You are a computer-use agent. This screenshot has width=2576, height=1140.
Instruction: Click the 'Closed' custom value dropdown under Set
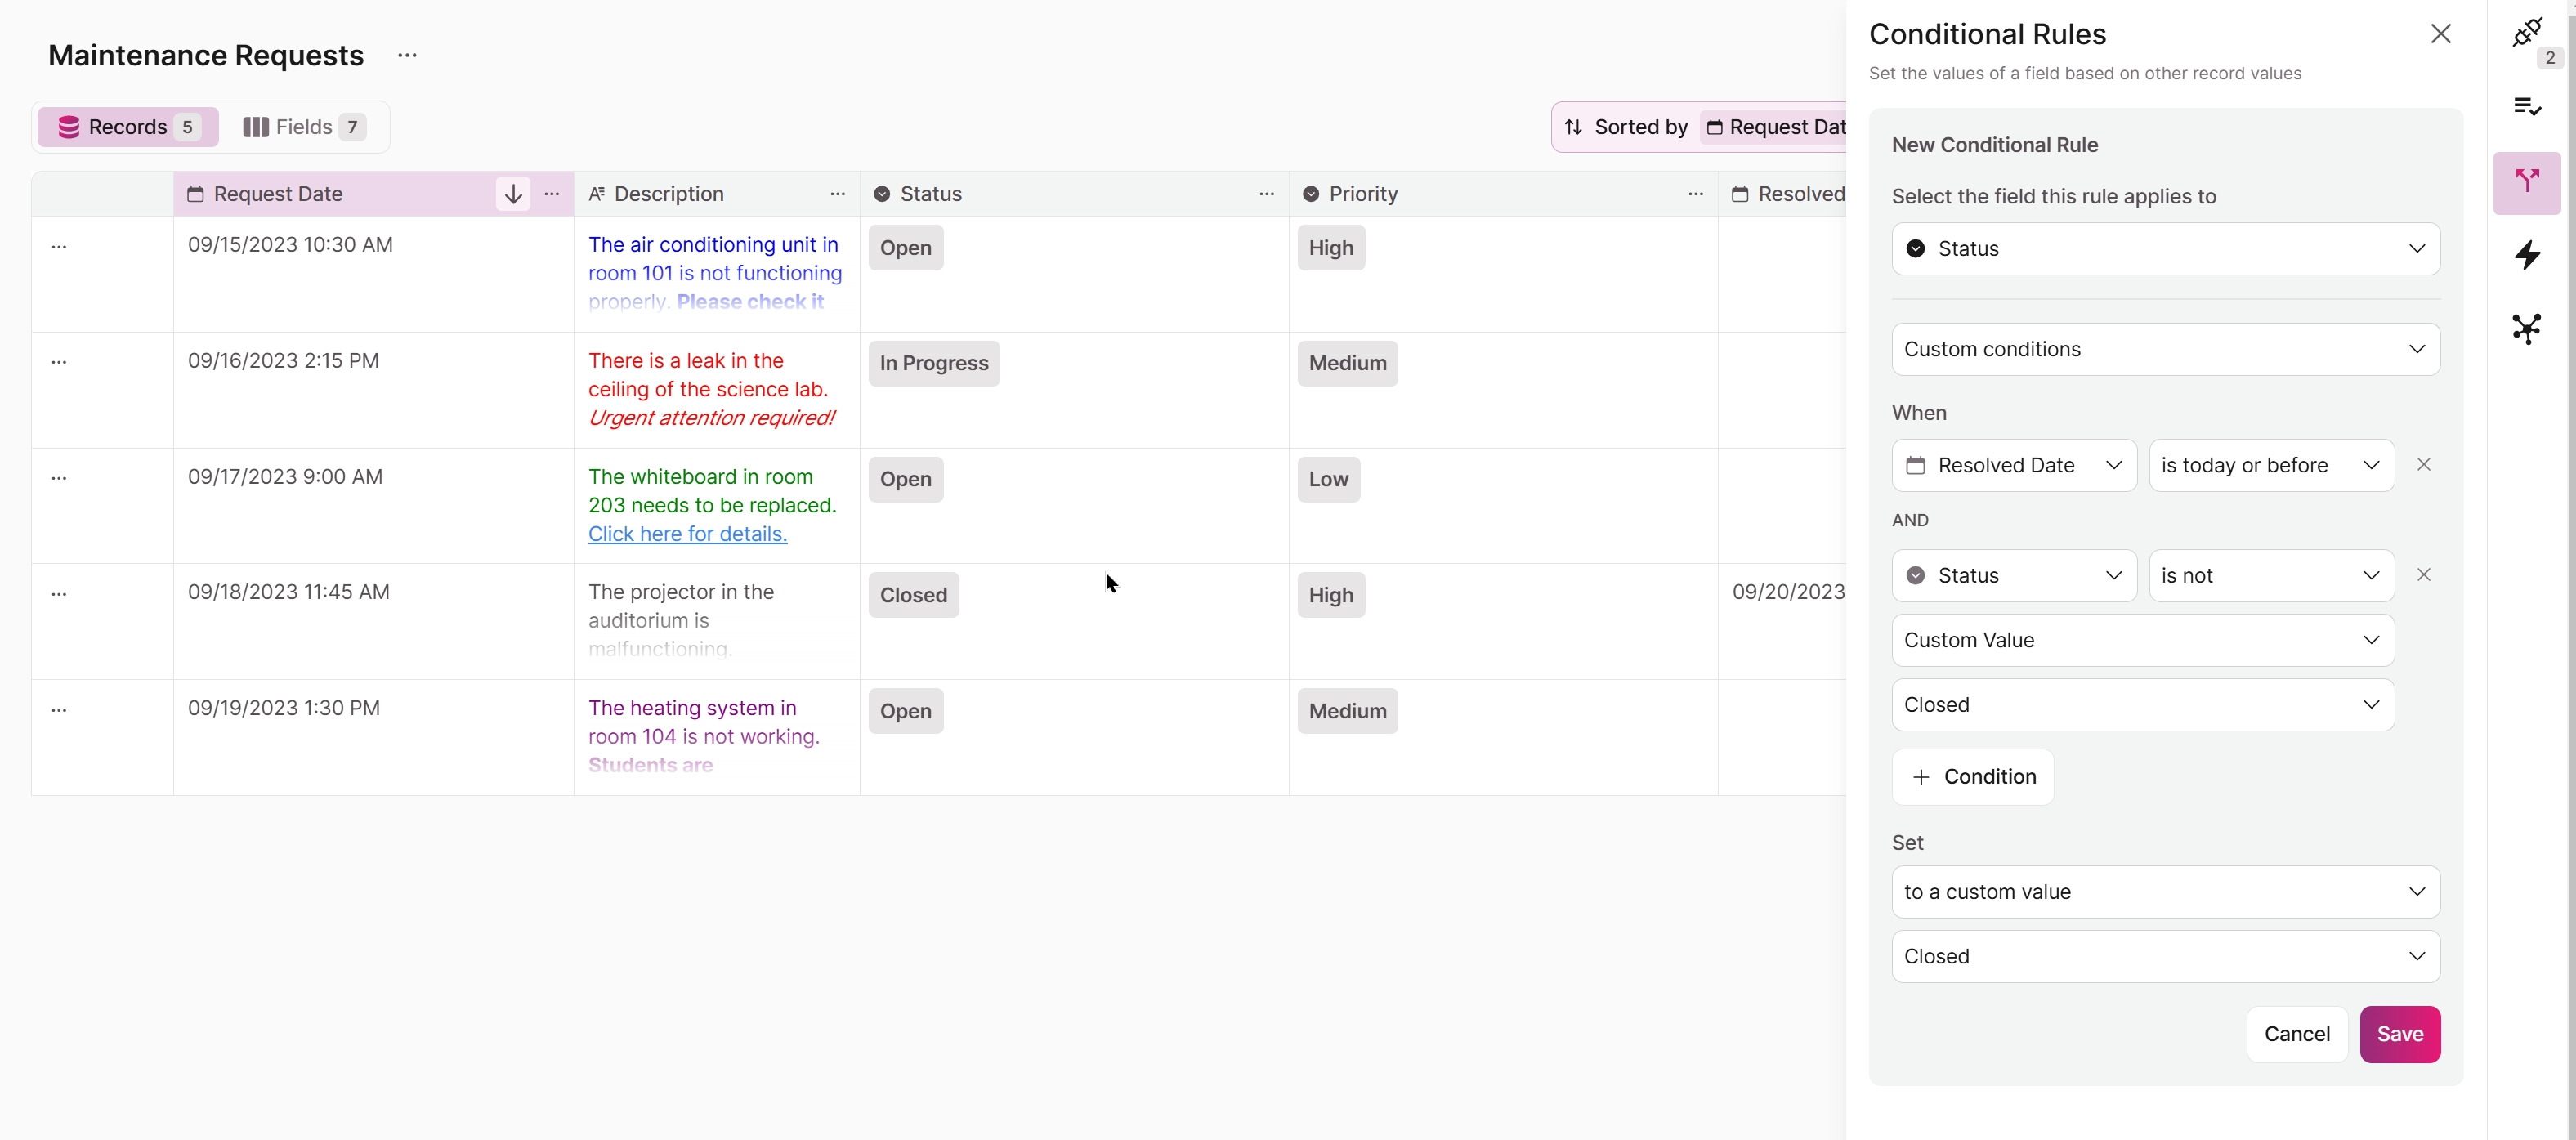coord(2163,956)
